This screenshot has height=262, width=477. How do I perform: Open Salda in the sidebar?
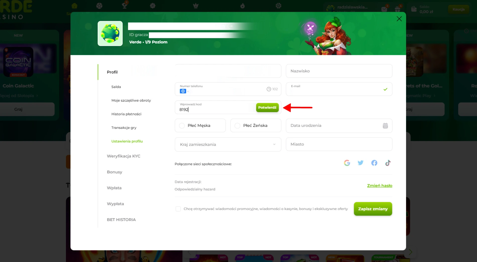[x=116, y=87]
